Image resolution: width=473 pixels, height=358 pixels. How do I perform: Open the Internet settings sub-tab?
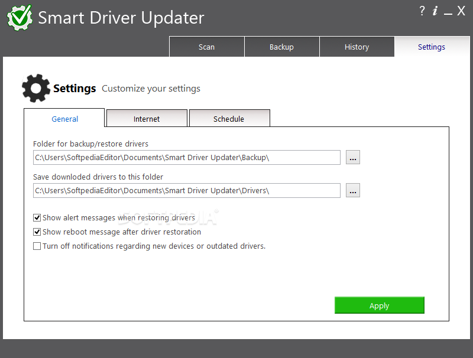point(147,118)
